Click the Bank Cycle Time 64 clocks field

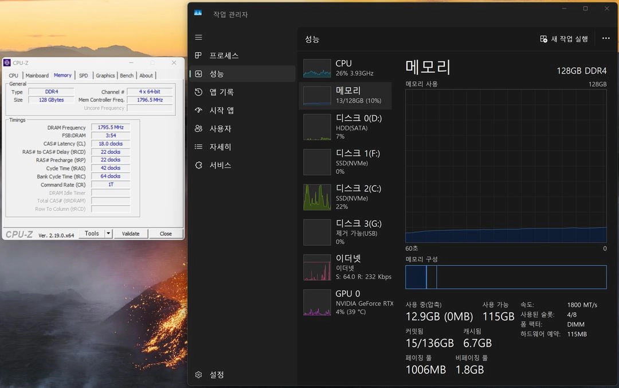click(111, 176)
